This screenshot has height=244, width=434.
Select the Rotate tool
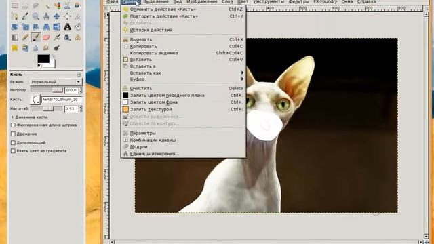coord(15,26)
